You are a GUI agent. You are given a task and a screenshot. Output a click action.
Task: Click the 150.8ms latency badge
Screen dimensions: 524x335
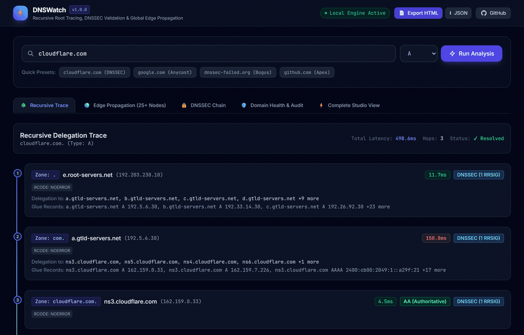click(436, 238)
